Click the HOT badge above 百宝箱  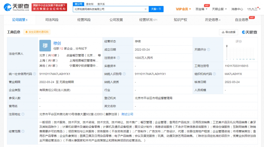[x=207, y=6]
